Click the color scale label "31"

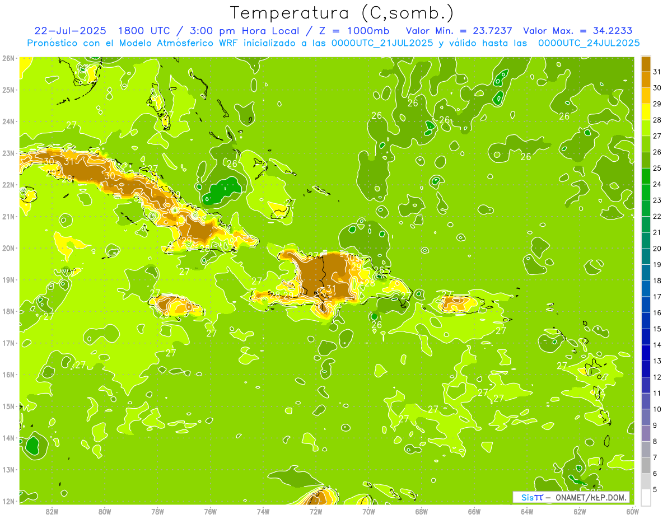tap(657, 72)
